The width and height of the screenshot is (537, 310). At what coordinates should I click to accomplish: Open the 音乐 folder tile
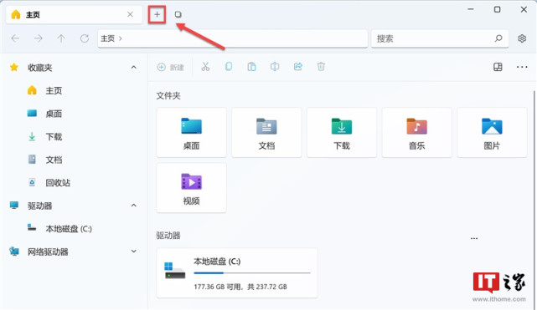point(417,133)
